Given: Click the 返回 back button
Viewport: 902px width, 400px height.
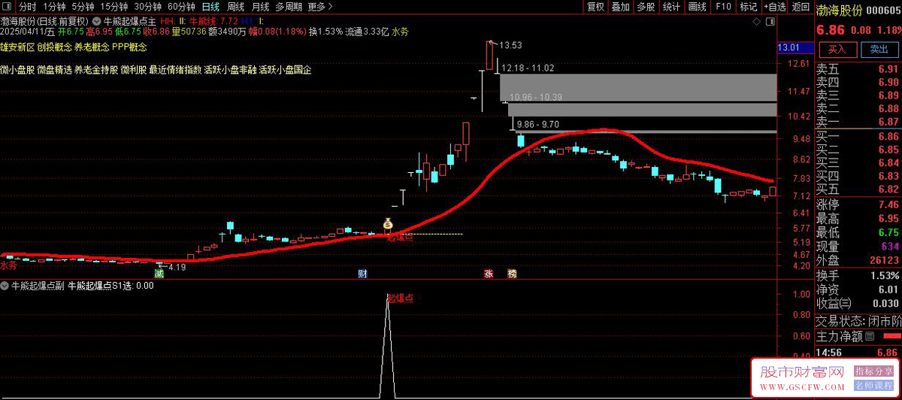Looking at the screenshot, I should pyautogui.click(x=801, y=6).
